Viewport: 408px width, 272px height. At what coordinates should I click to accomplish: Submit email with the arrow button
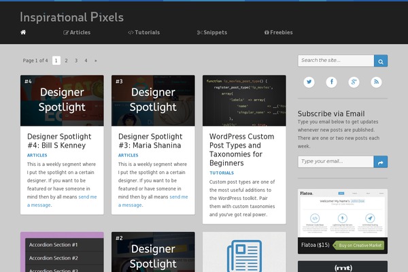coord(381,162)
